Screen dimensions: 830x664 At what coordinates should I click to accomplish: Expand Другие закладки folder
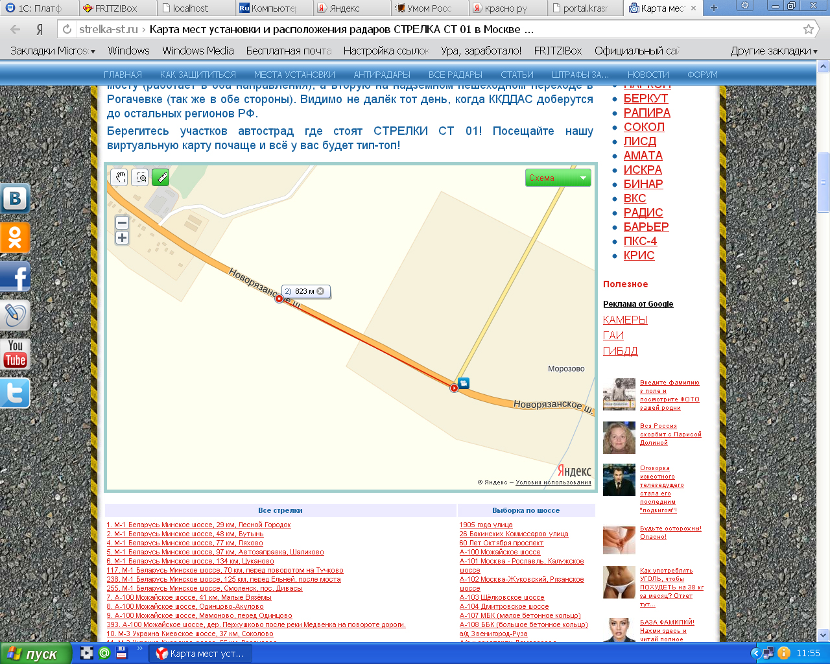point(774,51)
